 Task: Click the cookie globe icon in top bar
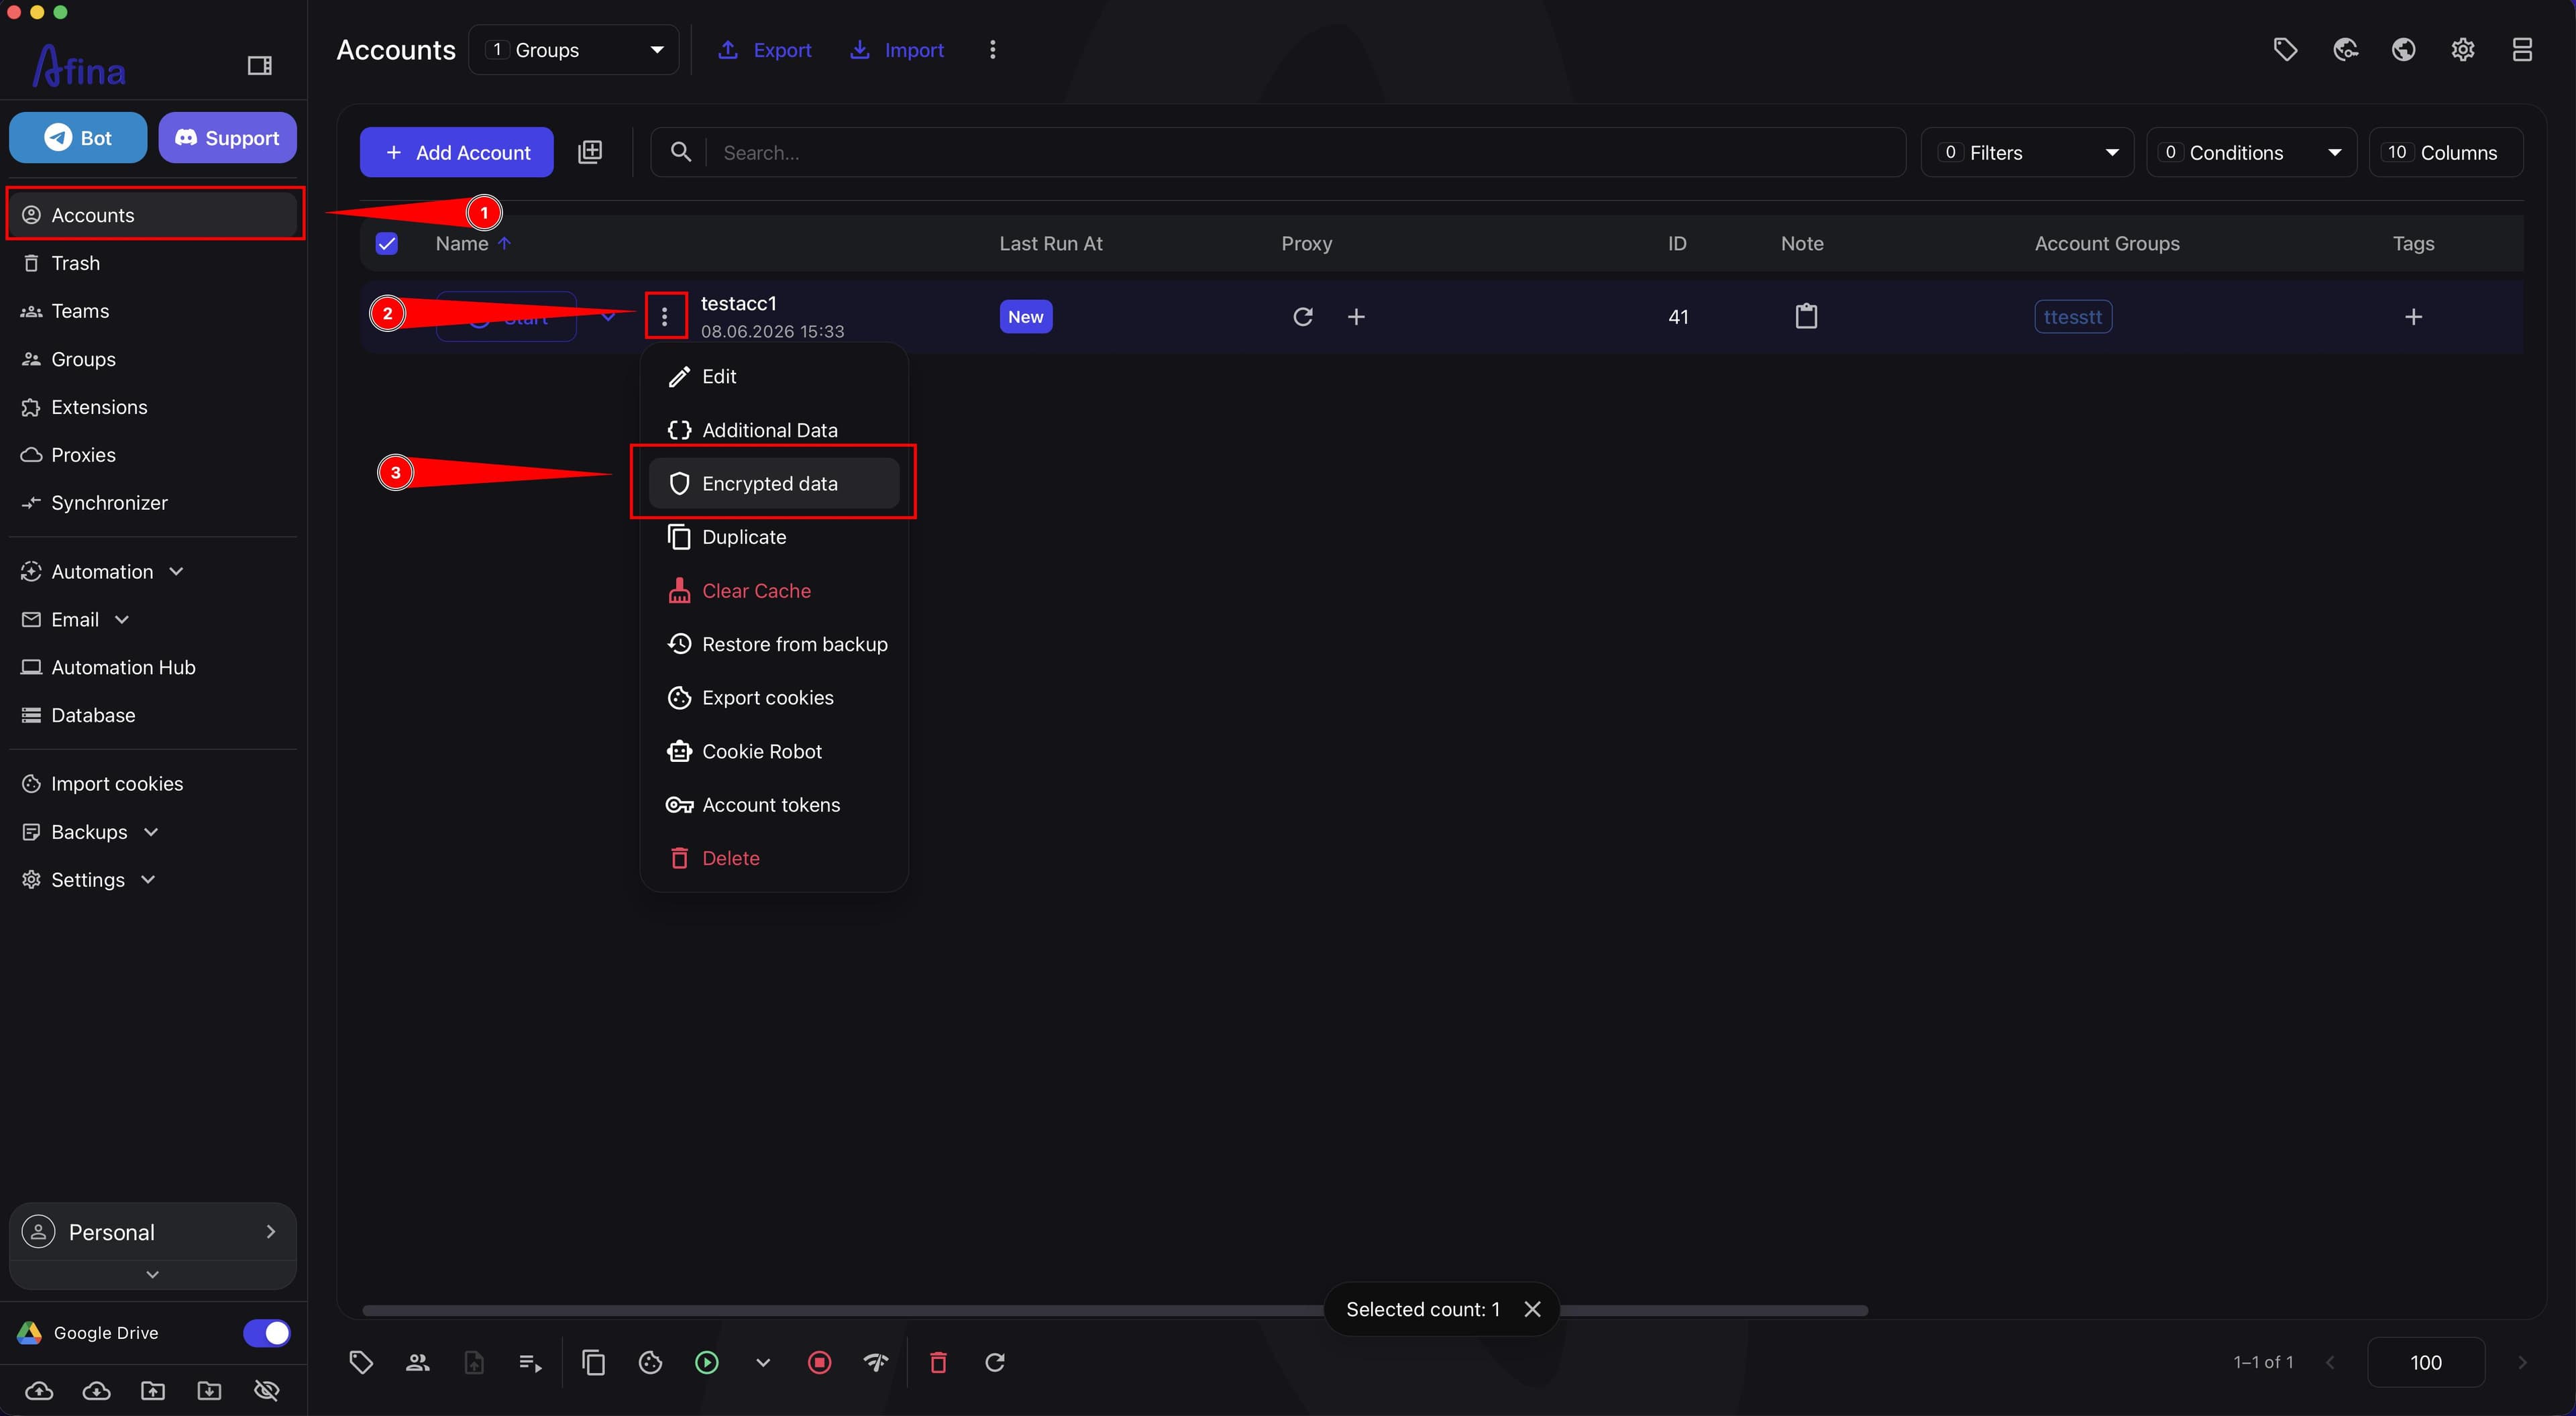2345,50
